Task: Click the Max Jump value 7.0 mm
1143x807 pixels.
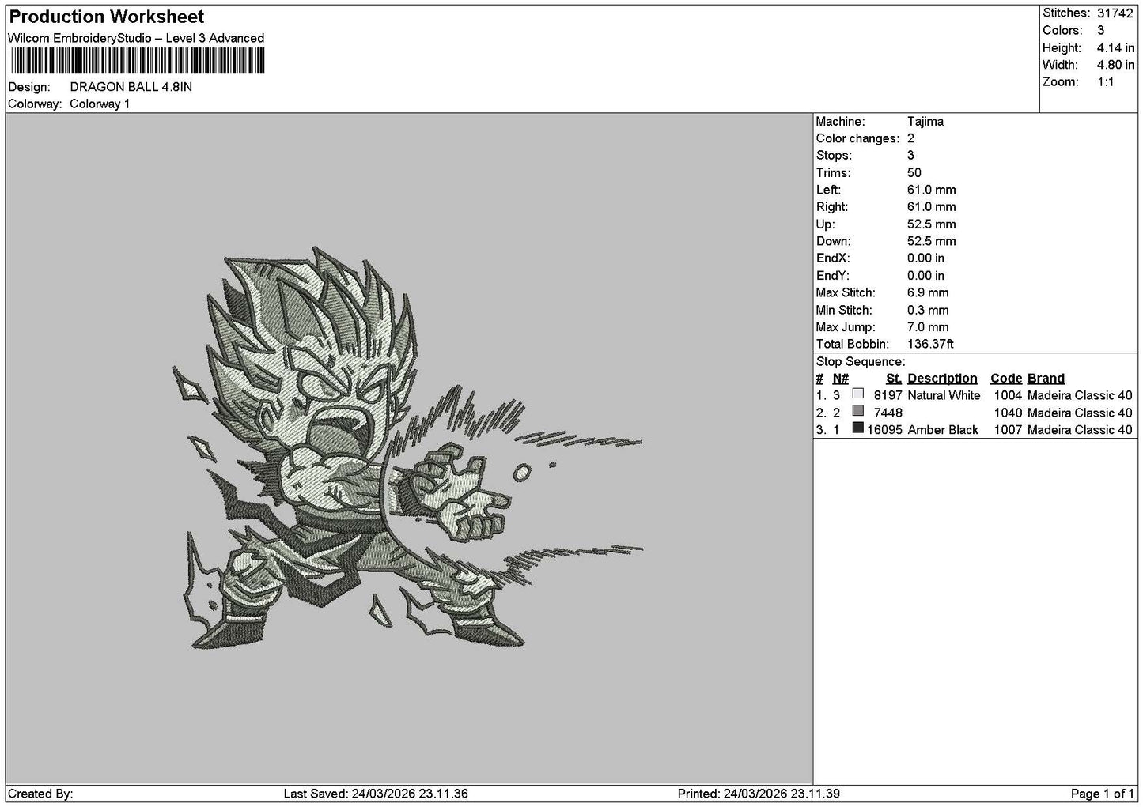Action: pos(928,327)
